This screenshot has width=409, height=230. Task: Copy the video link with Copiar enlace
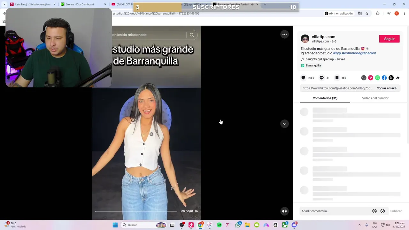386,88
